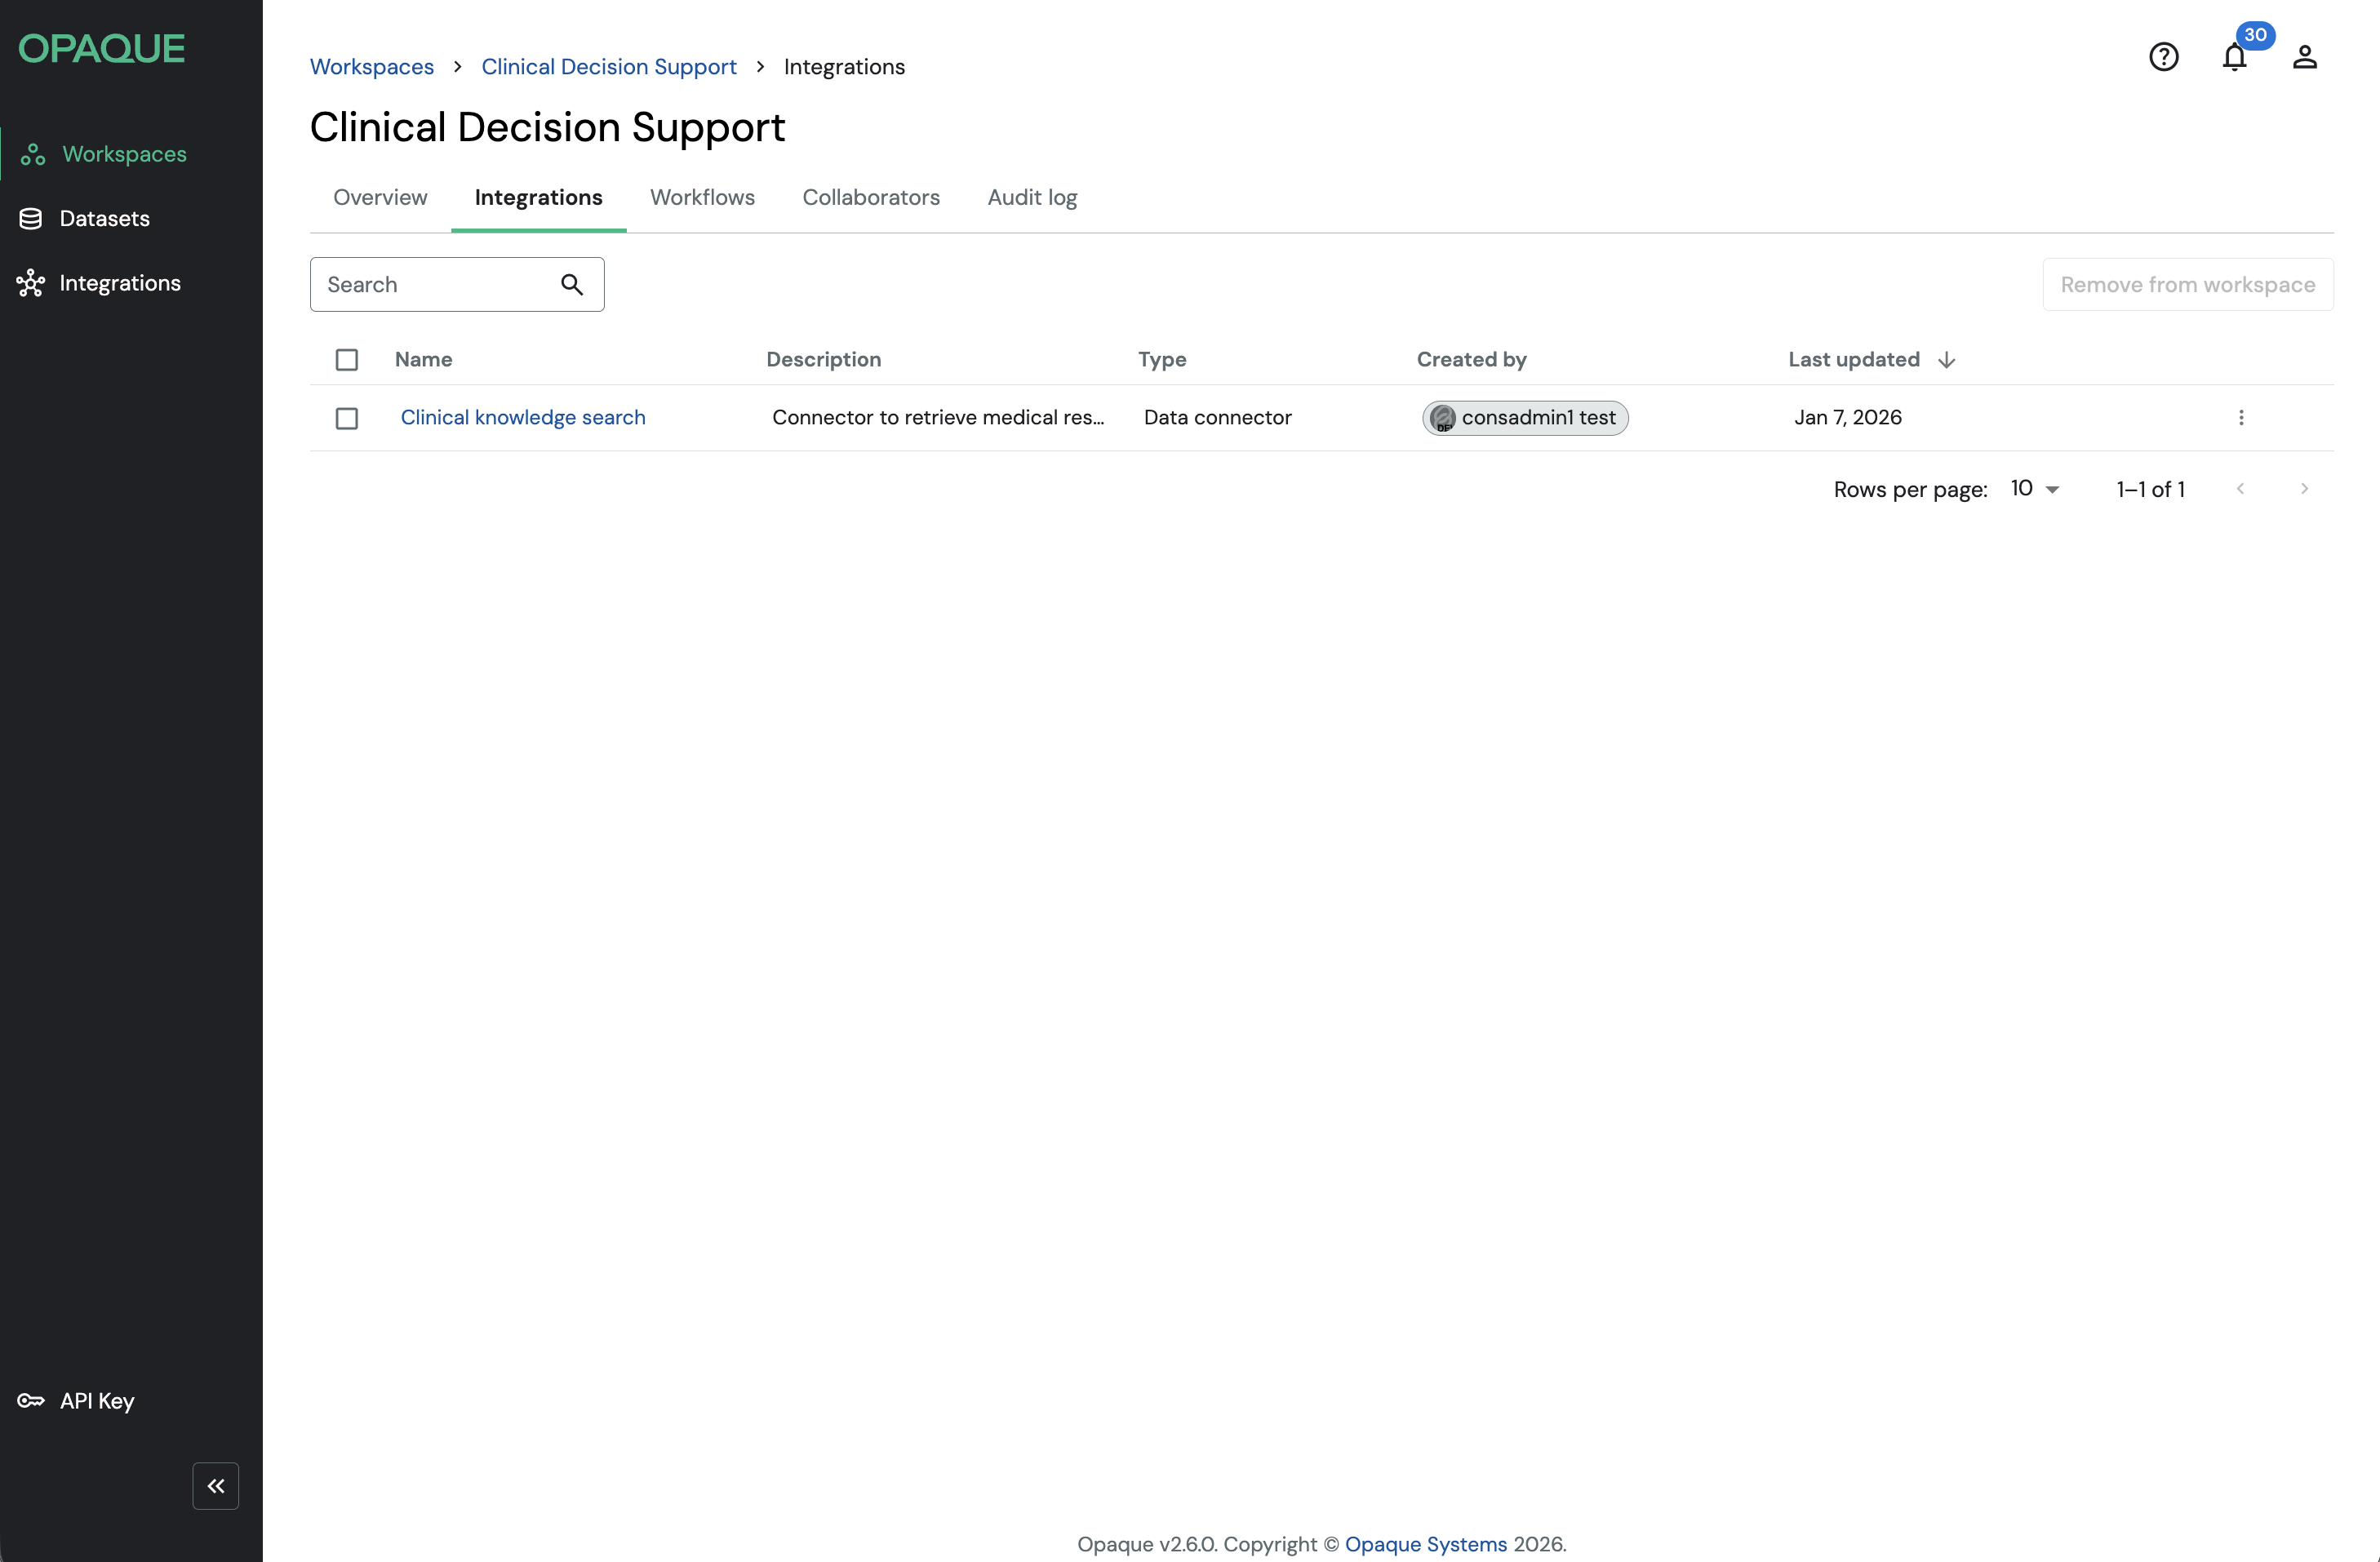
Task: Click the Datasets sidebar item
Action: click(x=104, y=218)
